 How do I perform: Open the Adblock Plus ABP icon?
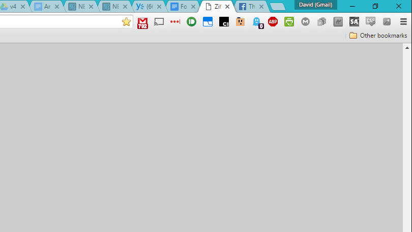click(x=273, y=22)
